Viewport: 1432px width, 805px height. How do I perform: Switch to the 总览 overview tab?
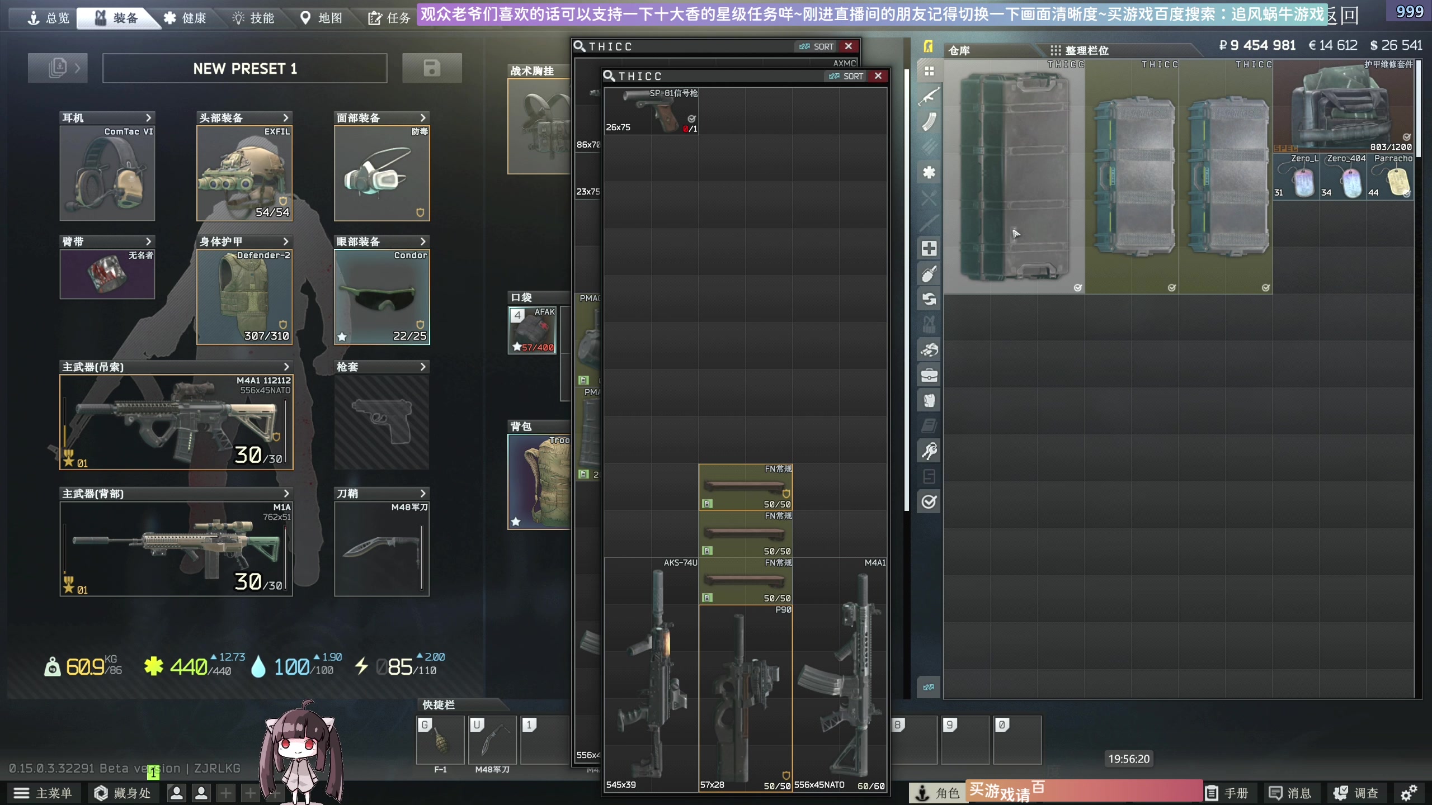[49, 18]
